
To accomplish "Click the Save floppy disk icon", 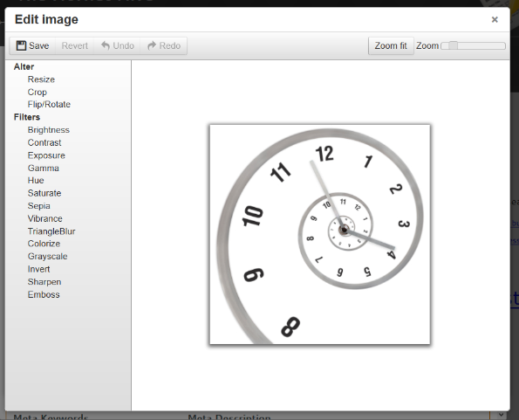I will coord(21,45).
